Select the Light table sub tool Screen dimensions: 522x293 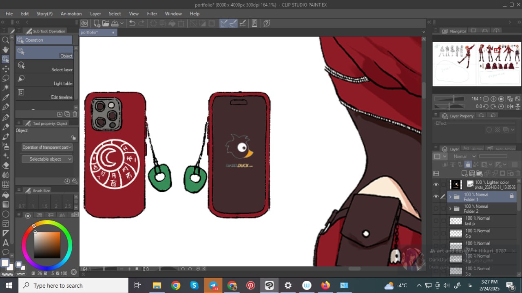click(45, 79)
